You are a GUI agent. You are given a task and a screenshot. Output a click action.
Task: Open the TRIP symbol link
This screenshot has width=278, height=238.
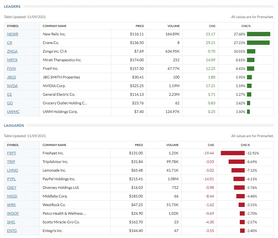pos(11,162)
